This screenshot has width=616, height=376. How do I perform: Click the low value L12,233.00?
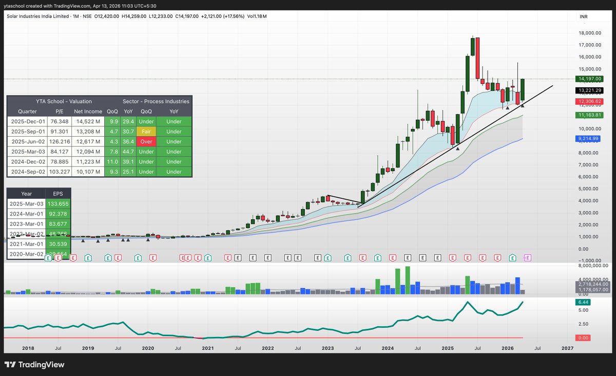point(161,16)
